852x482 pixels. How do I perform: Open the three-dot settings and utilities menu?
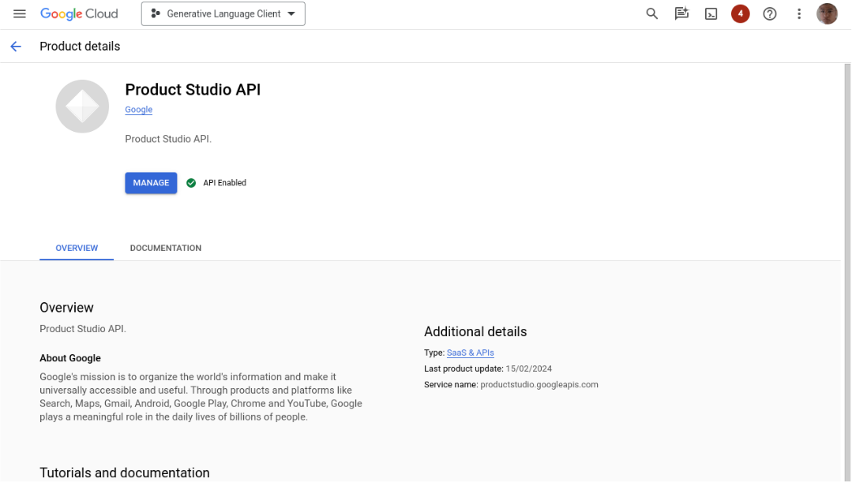coord(799,14)
